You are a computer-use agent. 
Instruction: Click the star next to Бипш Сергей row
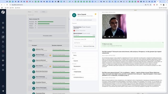pos(50,66)
